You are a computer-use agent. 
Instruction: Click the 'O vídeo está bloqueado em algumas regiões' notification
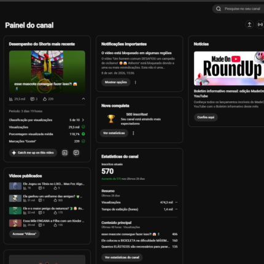[136, 53]
